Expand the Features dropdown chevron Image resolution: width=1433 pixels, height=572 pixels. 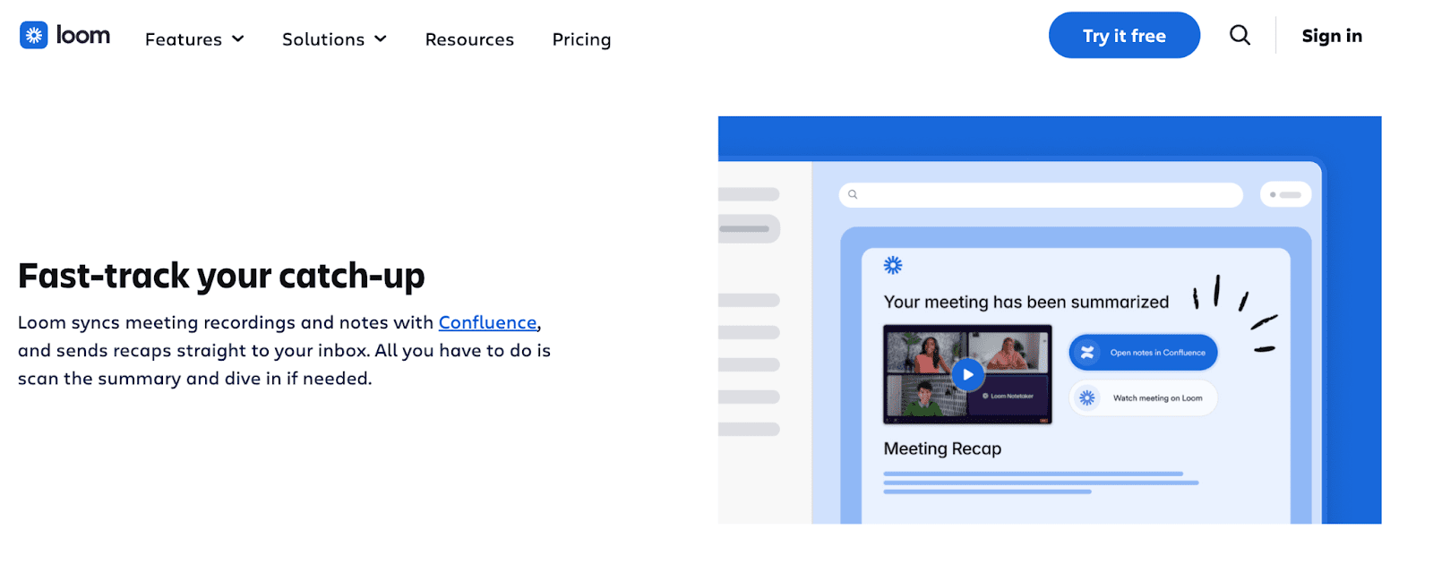pyautogui.click(x=238, y=38)
